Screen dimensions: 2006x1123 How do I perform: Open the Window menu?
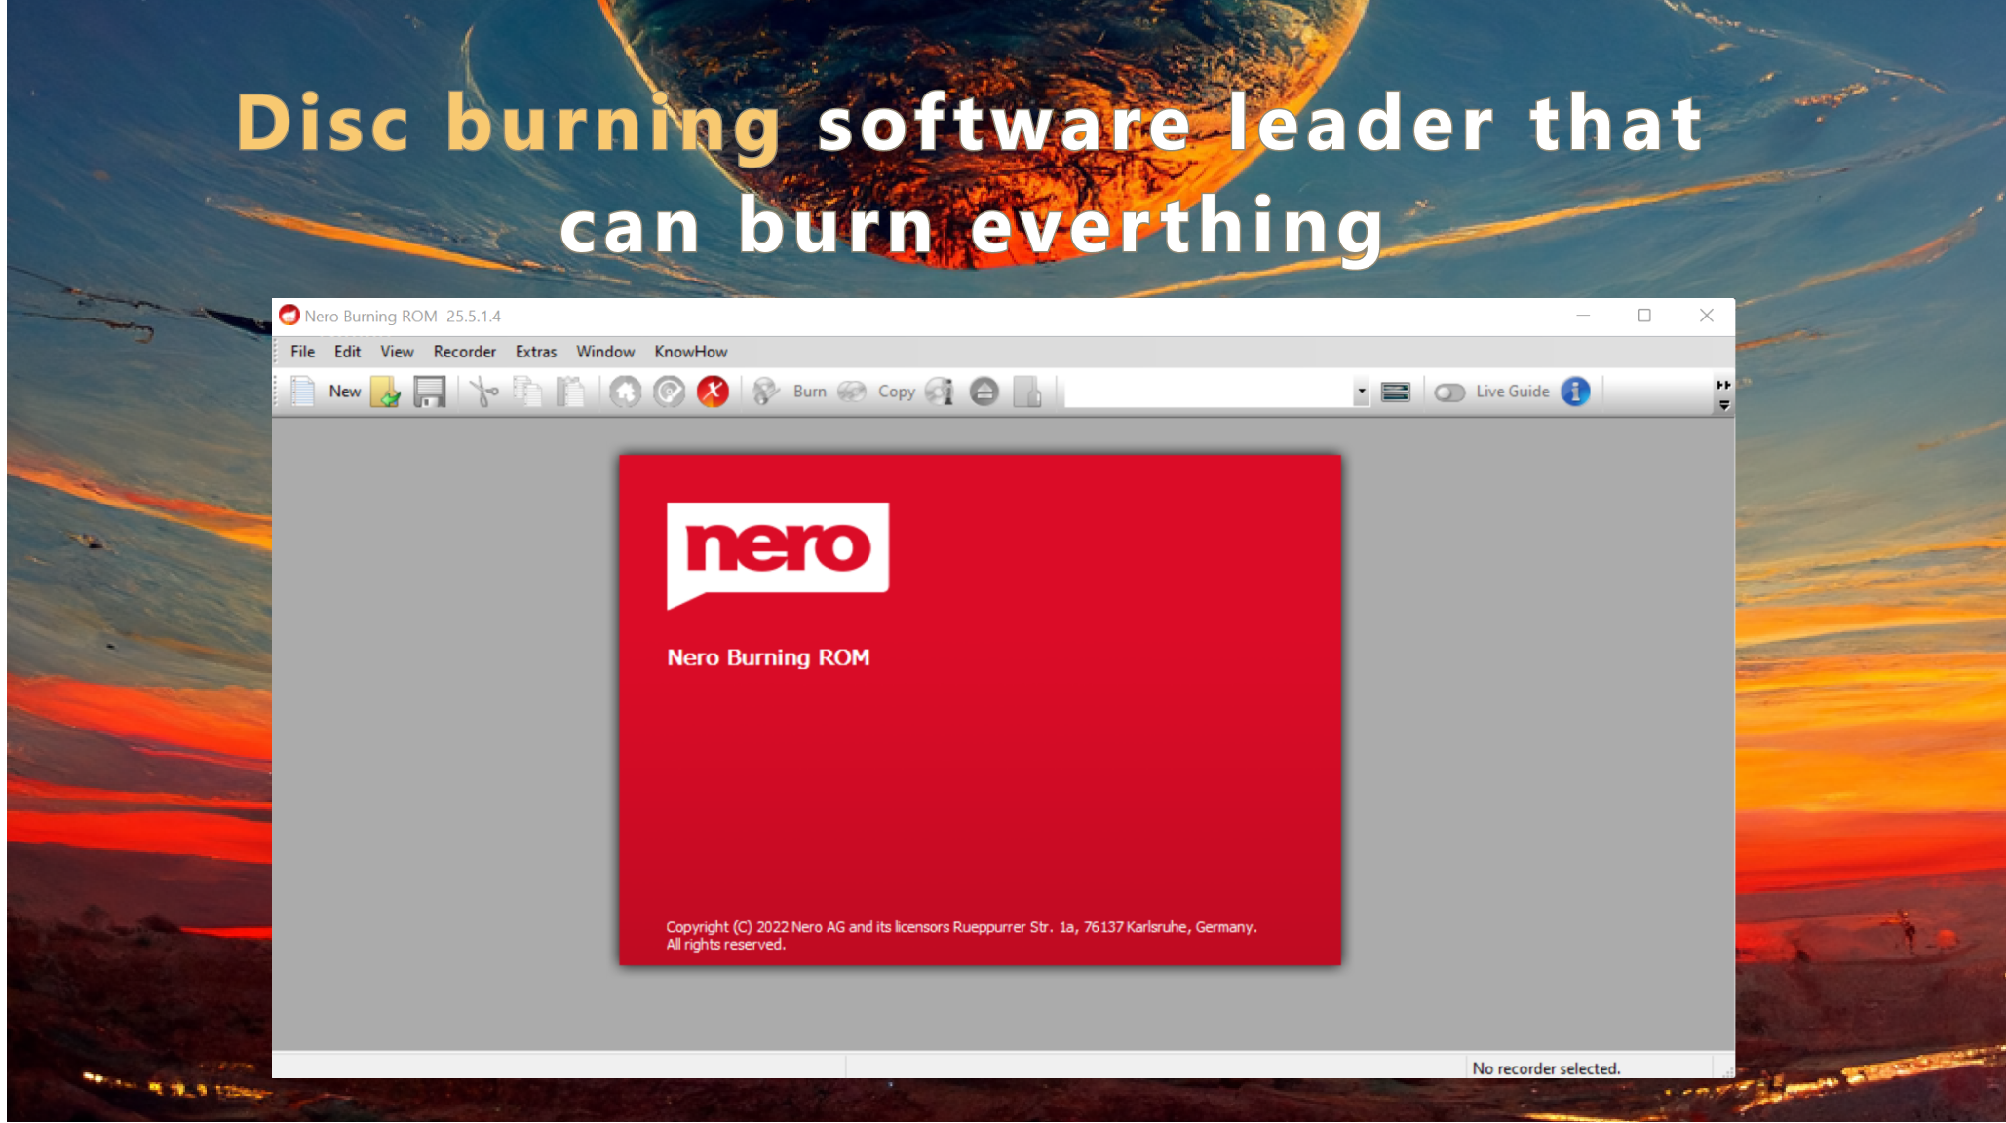(x=605, y=352)
